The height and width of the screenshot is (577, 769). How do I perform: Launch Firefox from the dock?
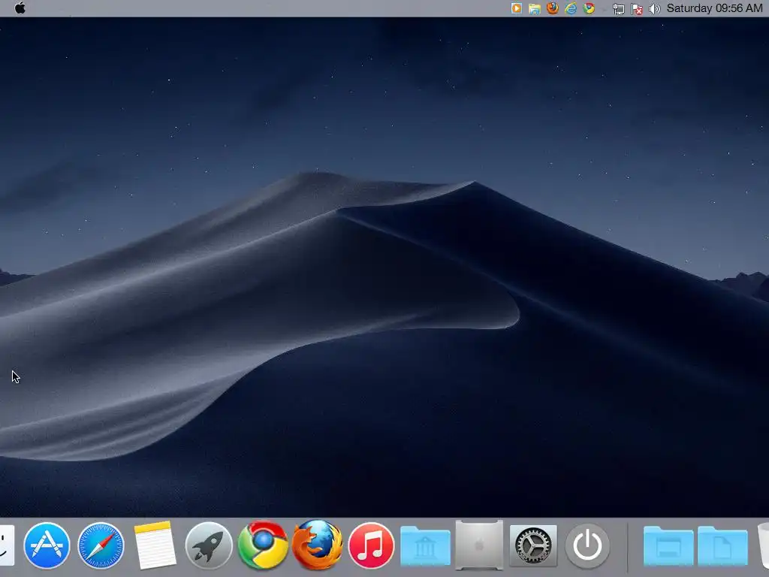pyautogui.click(x=318, y=545)
